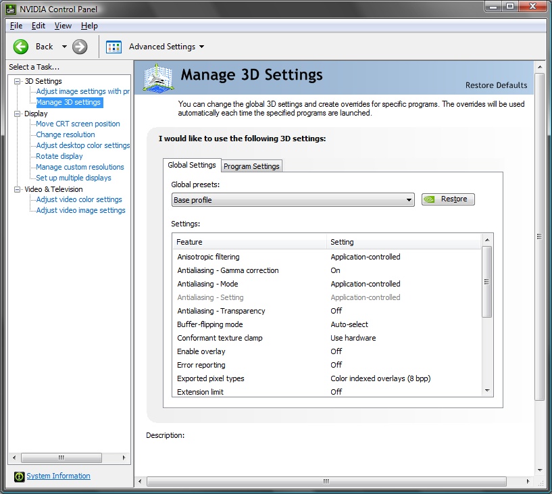Open the Advanced Settings view dropdown
This screenshot has height=494, width=552.
(x=202, y=47)
